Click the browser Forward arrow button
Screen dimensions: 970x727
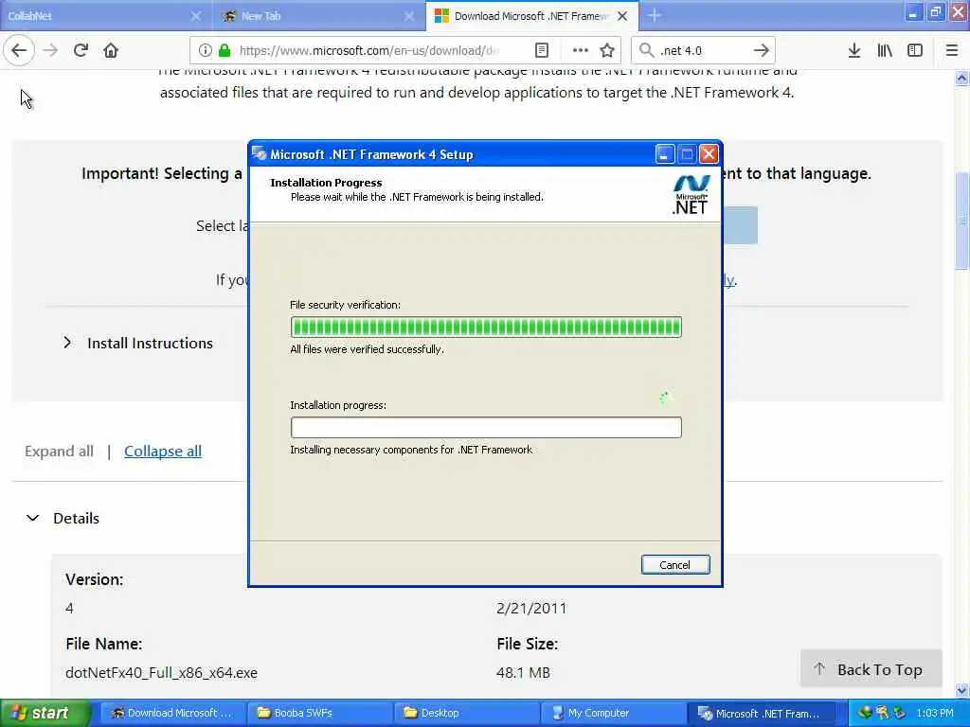point(51,50)
